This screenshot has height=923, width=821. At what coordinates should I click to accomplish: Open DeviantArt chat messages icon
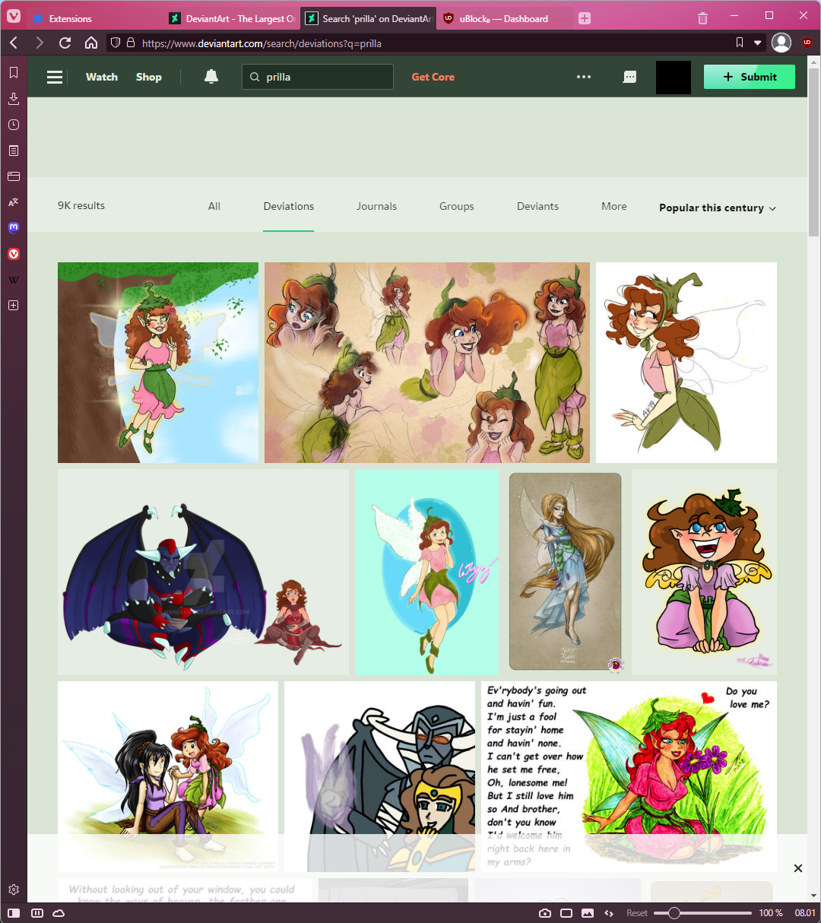pos(629,77)
